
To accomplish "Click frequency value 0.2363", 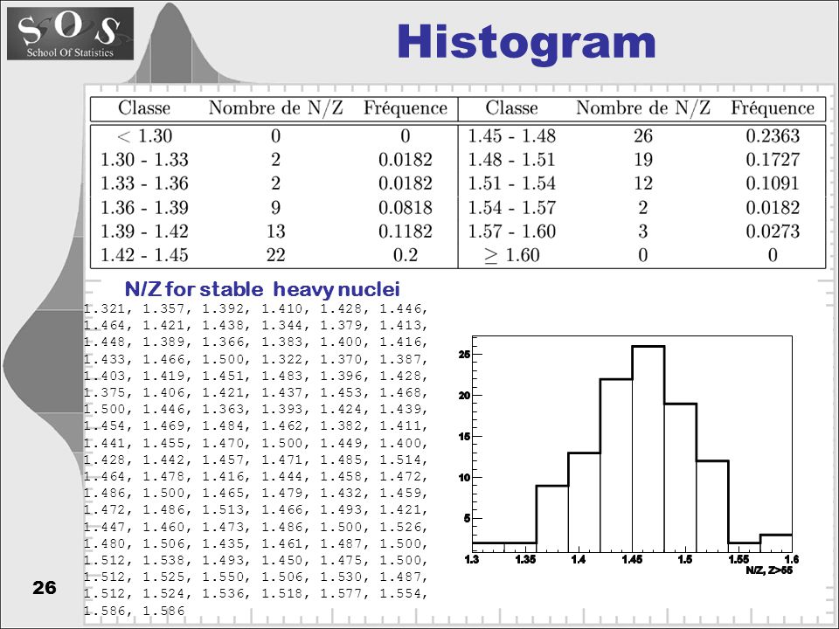I will coord(773,136).
